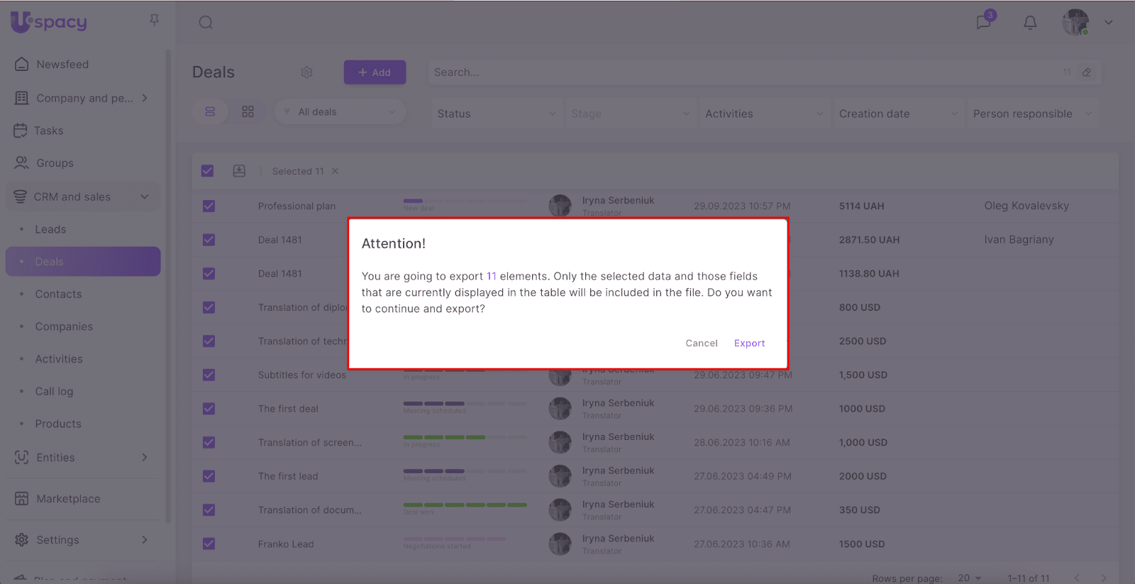The height and width of the screenshot is (584, 1135).
Task: Open the All deals dropdown
Action: coord(340,112)
